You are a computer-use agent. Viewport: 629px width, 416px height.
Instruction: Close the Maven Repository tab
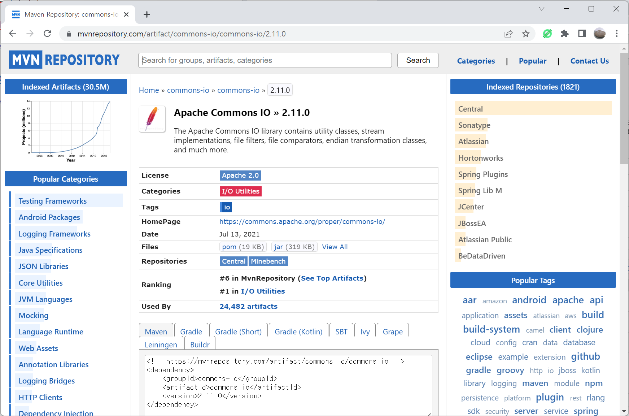[x=126, y=14]
